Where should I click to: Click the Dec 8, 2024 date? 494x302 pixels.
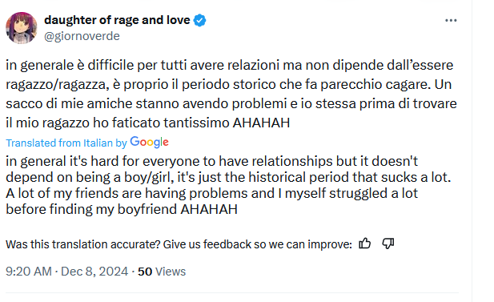click(x=94, y=272)
